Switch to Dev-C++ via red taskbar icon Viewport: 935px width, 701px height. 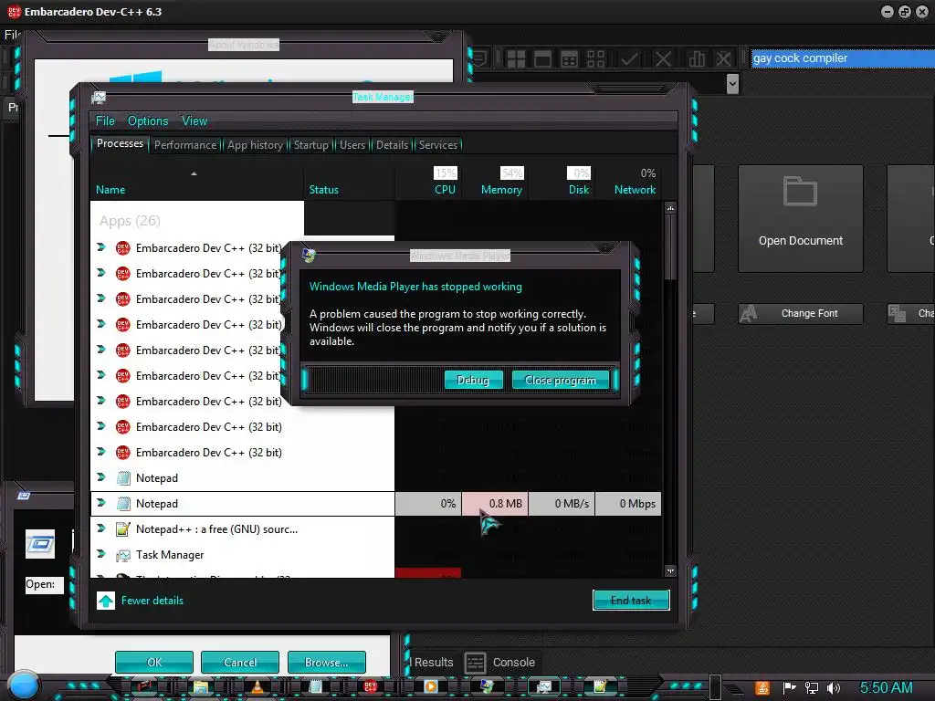[x=371, y=687]
